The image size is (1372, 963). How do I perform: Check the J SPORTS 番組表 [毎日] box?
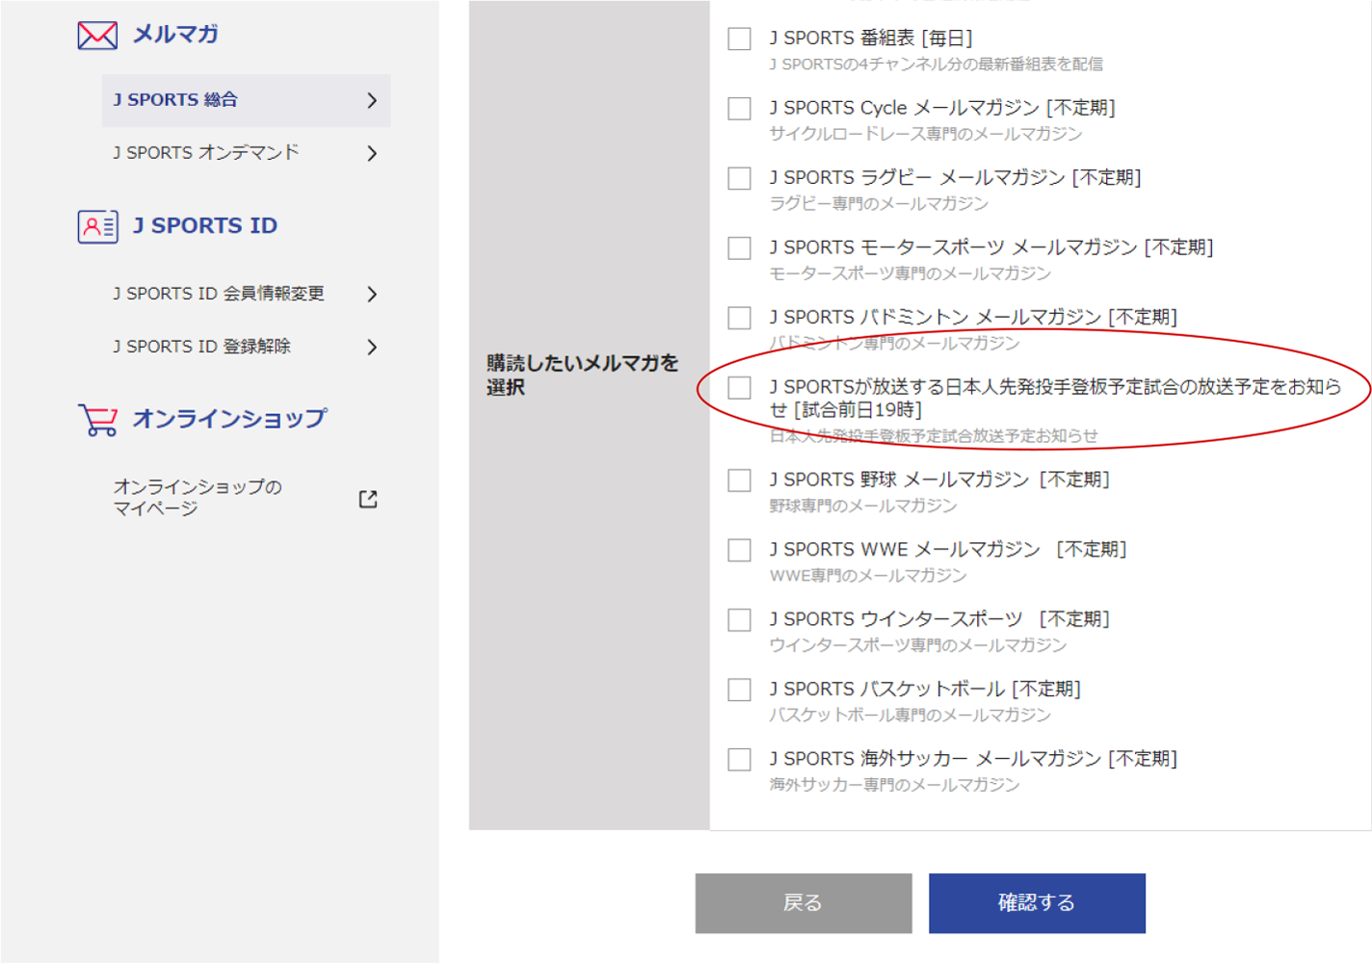[x=739, y=39]
